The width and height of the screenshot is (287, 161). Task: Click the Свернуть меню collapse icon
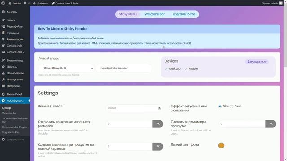pyautogui.click(x=3, y=140)
